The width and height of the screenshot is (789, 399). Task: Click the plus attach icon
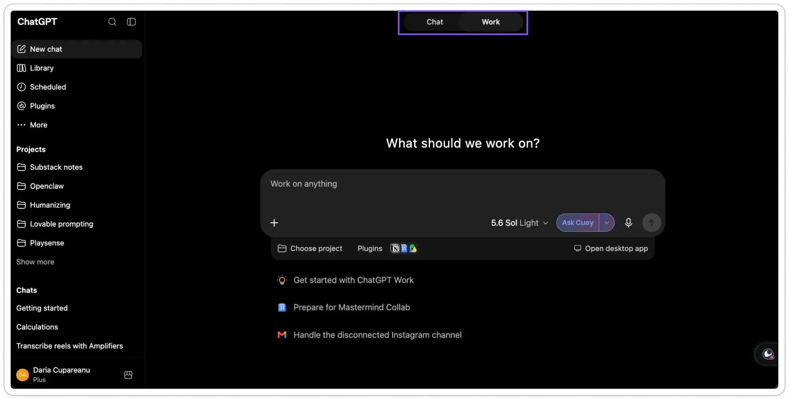[x=274, y=223]
